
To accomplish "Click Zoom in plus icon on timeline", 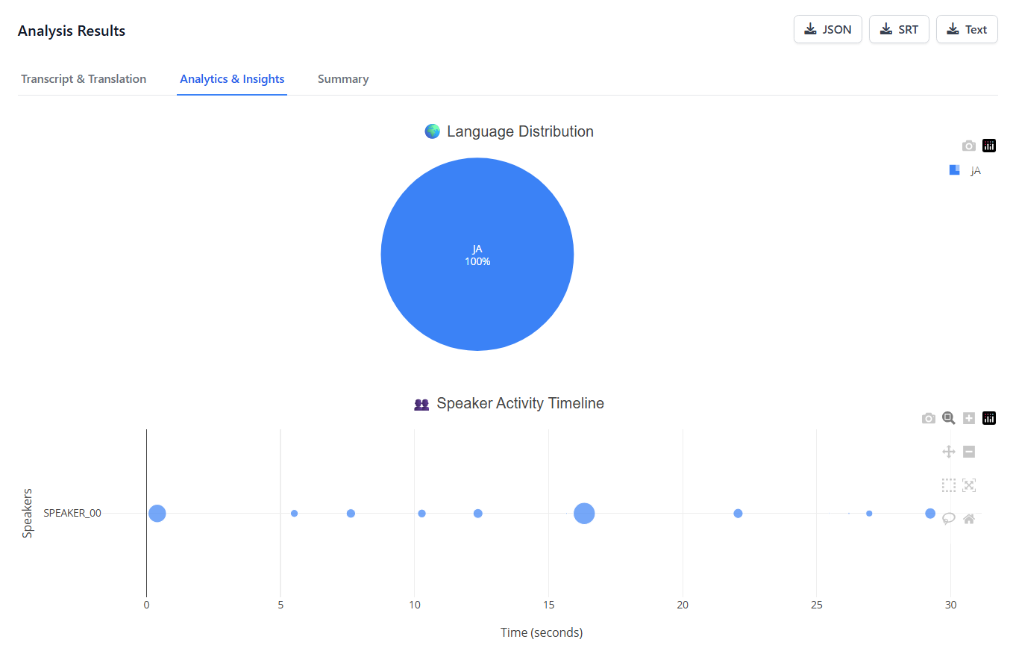I will coord(969,418).
